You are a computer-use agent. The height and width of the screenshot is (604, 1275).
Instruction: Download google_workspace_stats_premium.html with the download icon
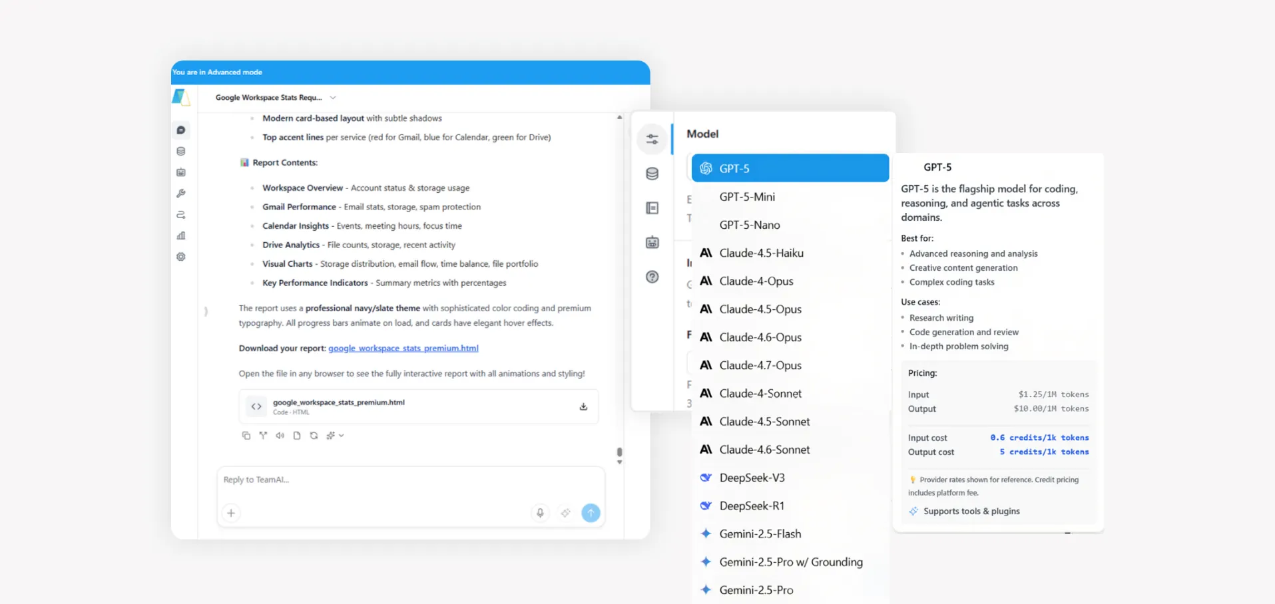(583, 406)
